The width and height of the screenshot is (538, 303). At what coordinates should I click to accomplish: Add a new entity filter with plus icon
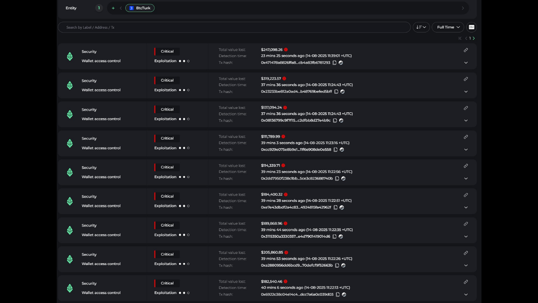pos(113,8)
